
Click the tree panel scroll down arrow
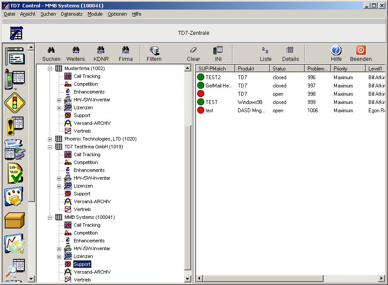point(188,279)
